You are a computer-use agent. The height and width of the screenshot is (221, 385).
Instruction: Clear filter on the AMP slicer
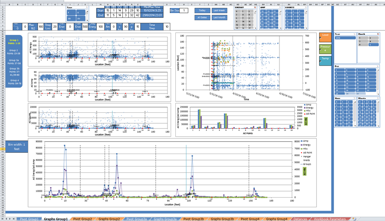pos(281,8)
